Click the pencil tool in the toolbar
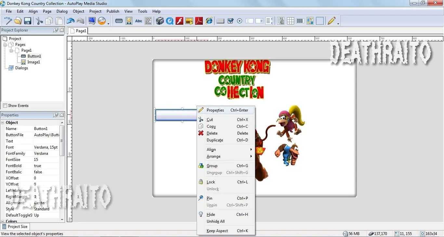 (332, 21)
